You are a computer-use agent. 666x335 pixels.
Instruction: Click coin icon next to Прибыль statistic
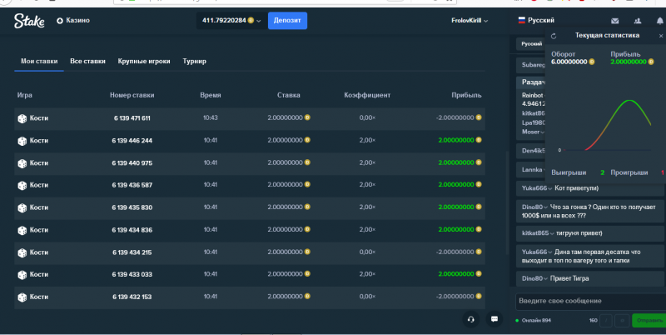click(x=651, y=62)
